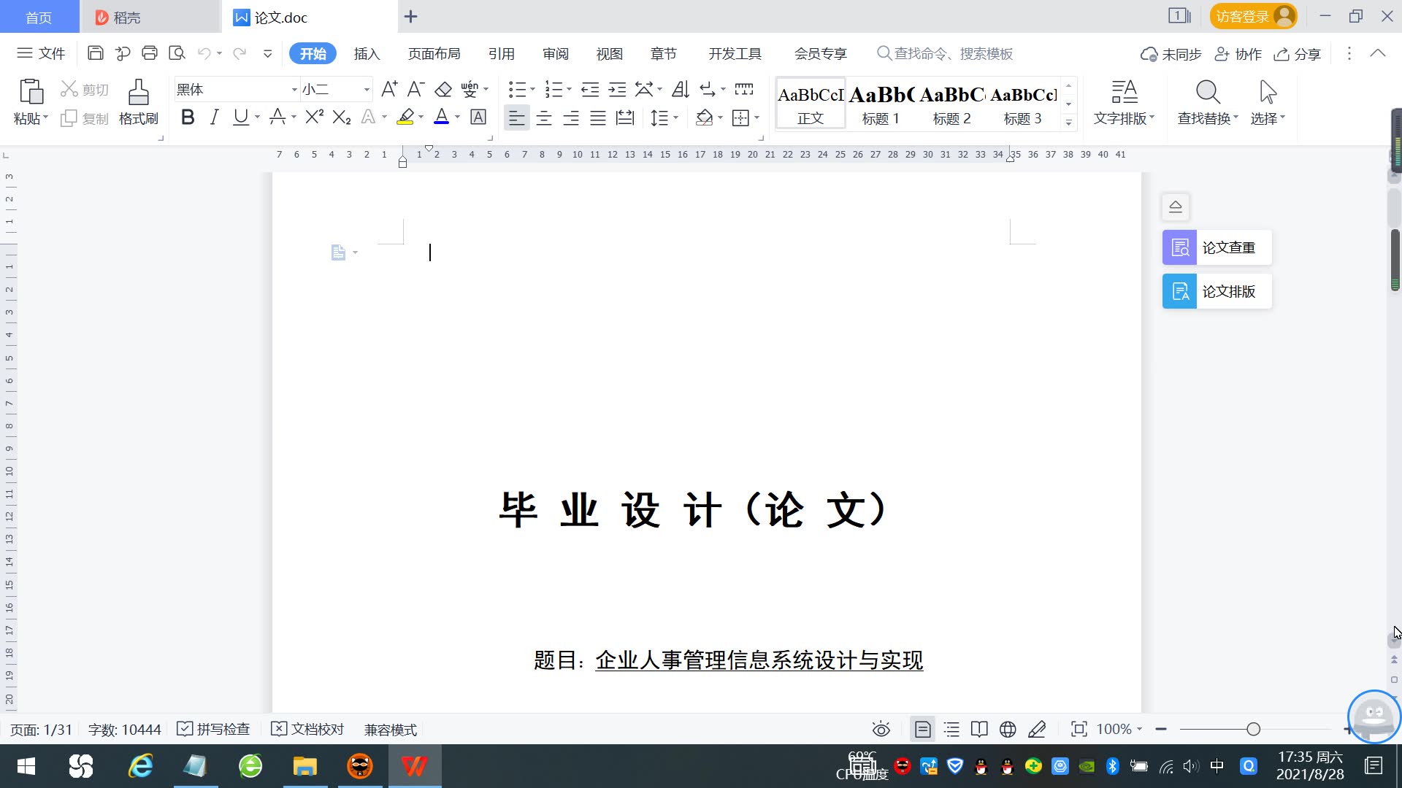Toggle eye protection mode in status bar

(x=881, y=730)
